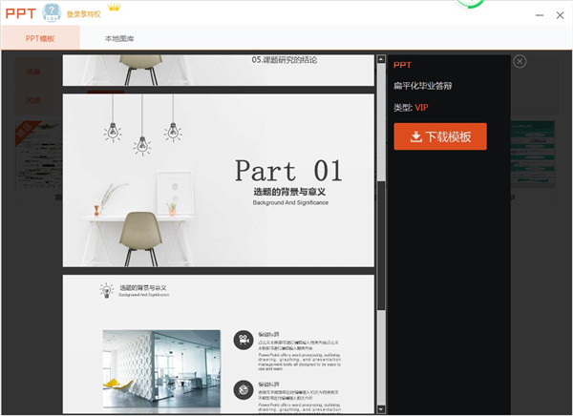Switch to the PPT模板 tab
Image resolution: width=573 pixels, height=416 pixels.
[39, 39]
